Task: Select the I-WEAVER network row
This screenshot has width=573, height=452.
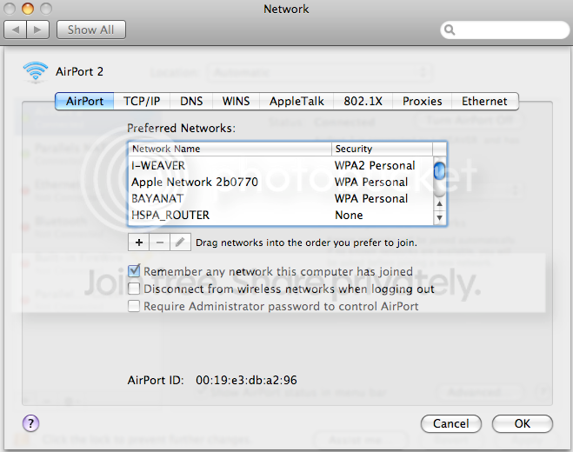Action: pyautogui.click(x=281, y=165)
